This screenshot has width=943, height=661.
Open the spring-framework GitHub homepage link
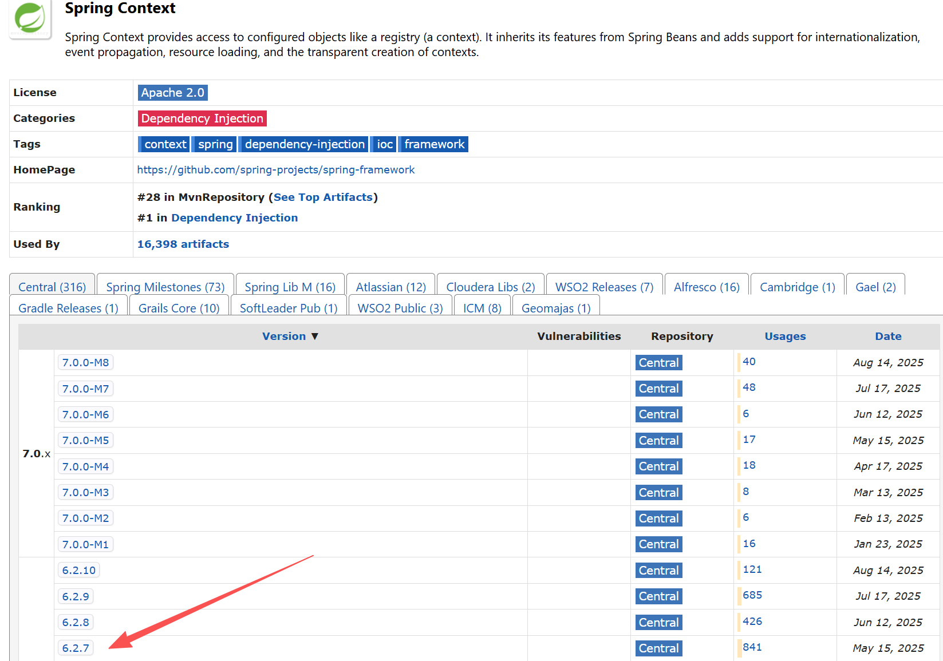pos(276,170)
